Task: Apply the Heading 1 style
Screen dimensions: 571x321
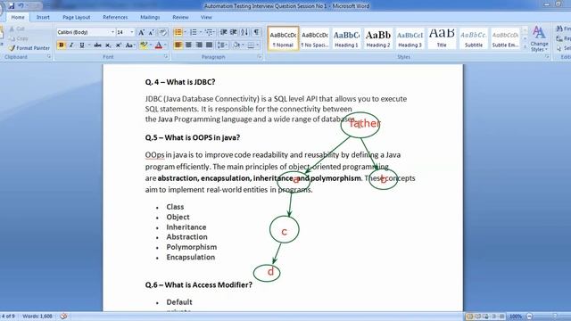Action: tap(346, 38)
